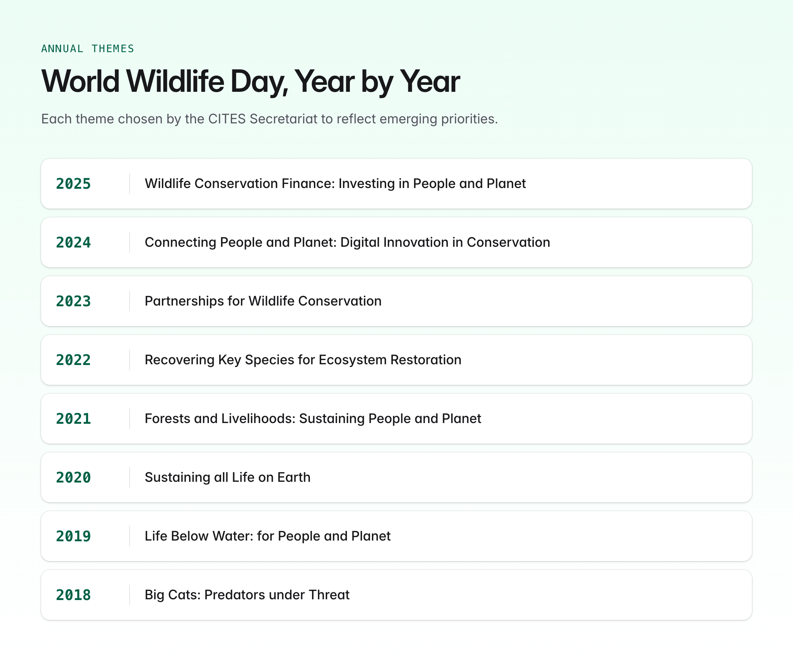The width and height of the screenshot is (793, 661).
Task: Click the 2018 year label
Action: 73,595
